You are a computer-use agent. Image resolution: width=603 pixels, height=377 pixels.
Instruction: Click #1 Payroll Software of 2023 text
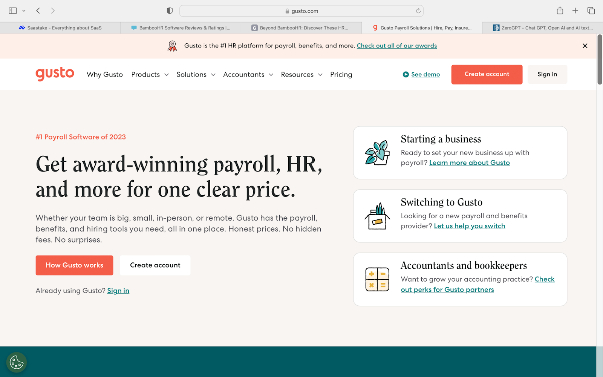point(81,137)
